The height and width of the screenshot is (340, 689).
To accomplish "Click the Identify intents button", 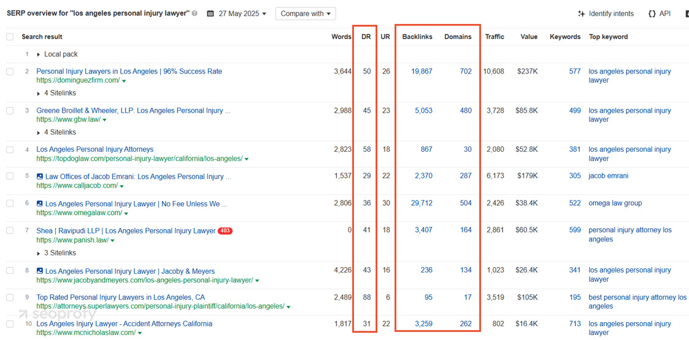I will tap(606, 13).
